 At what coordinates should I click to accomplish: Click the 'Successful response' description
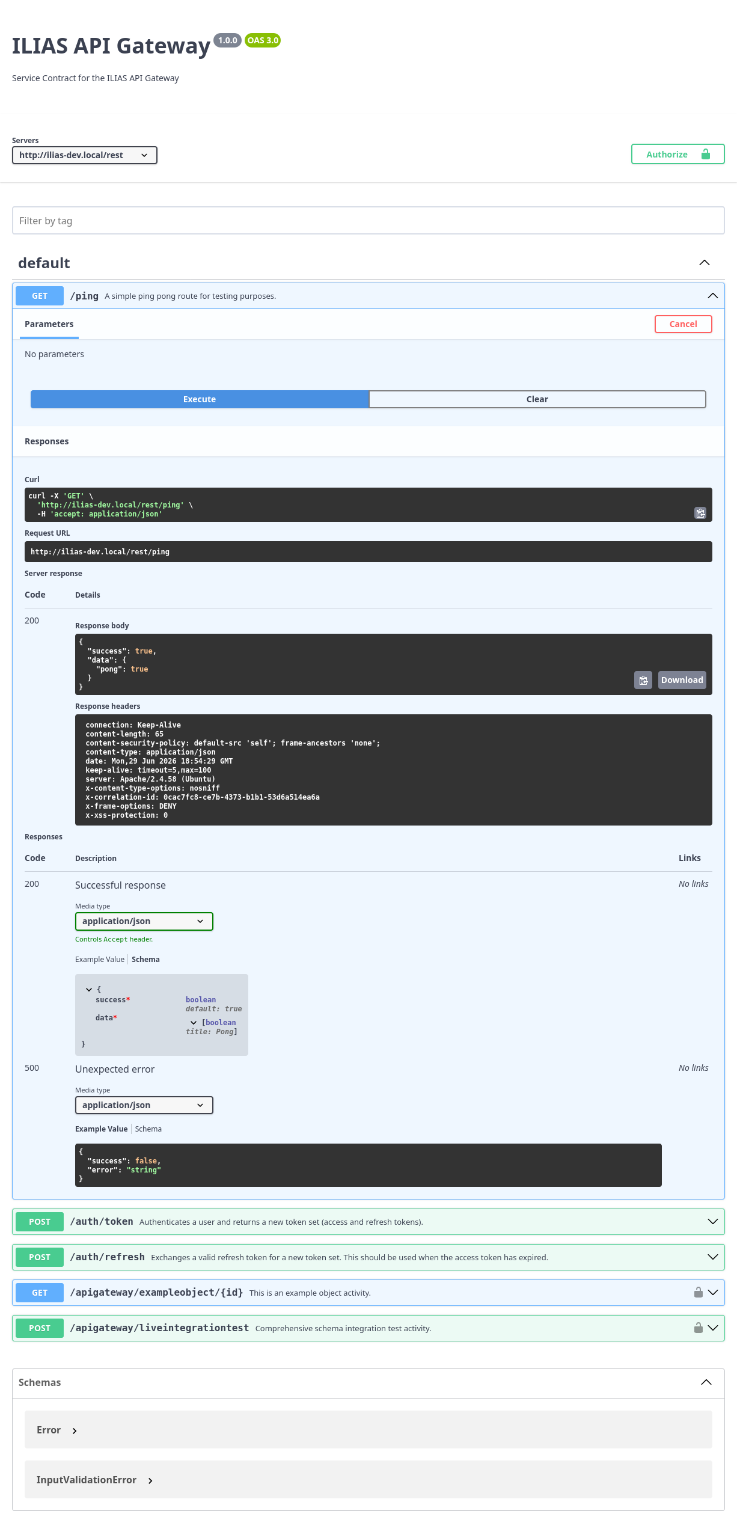click(x=120, y=885)
